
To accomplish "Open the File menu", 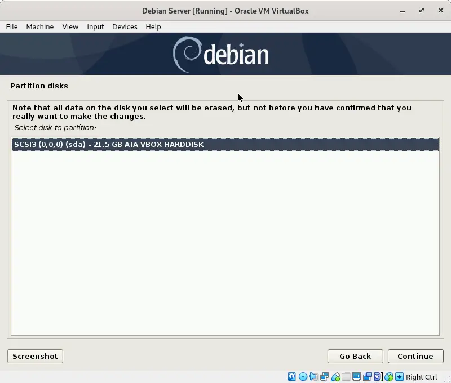I will click(x=12, y=26).
